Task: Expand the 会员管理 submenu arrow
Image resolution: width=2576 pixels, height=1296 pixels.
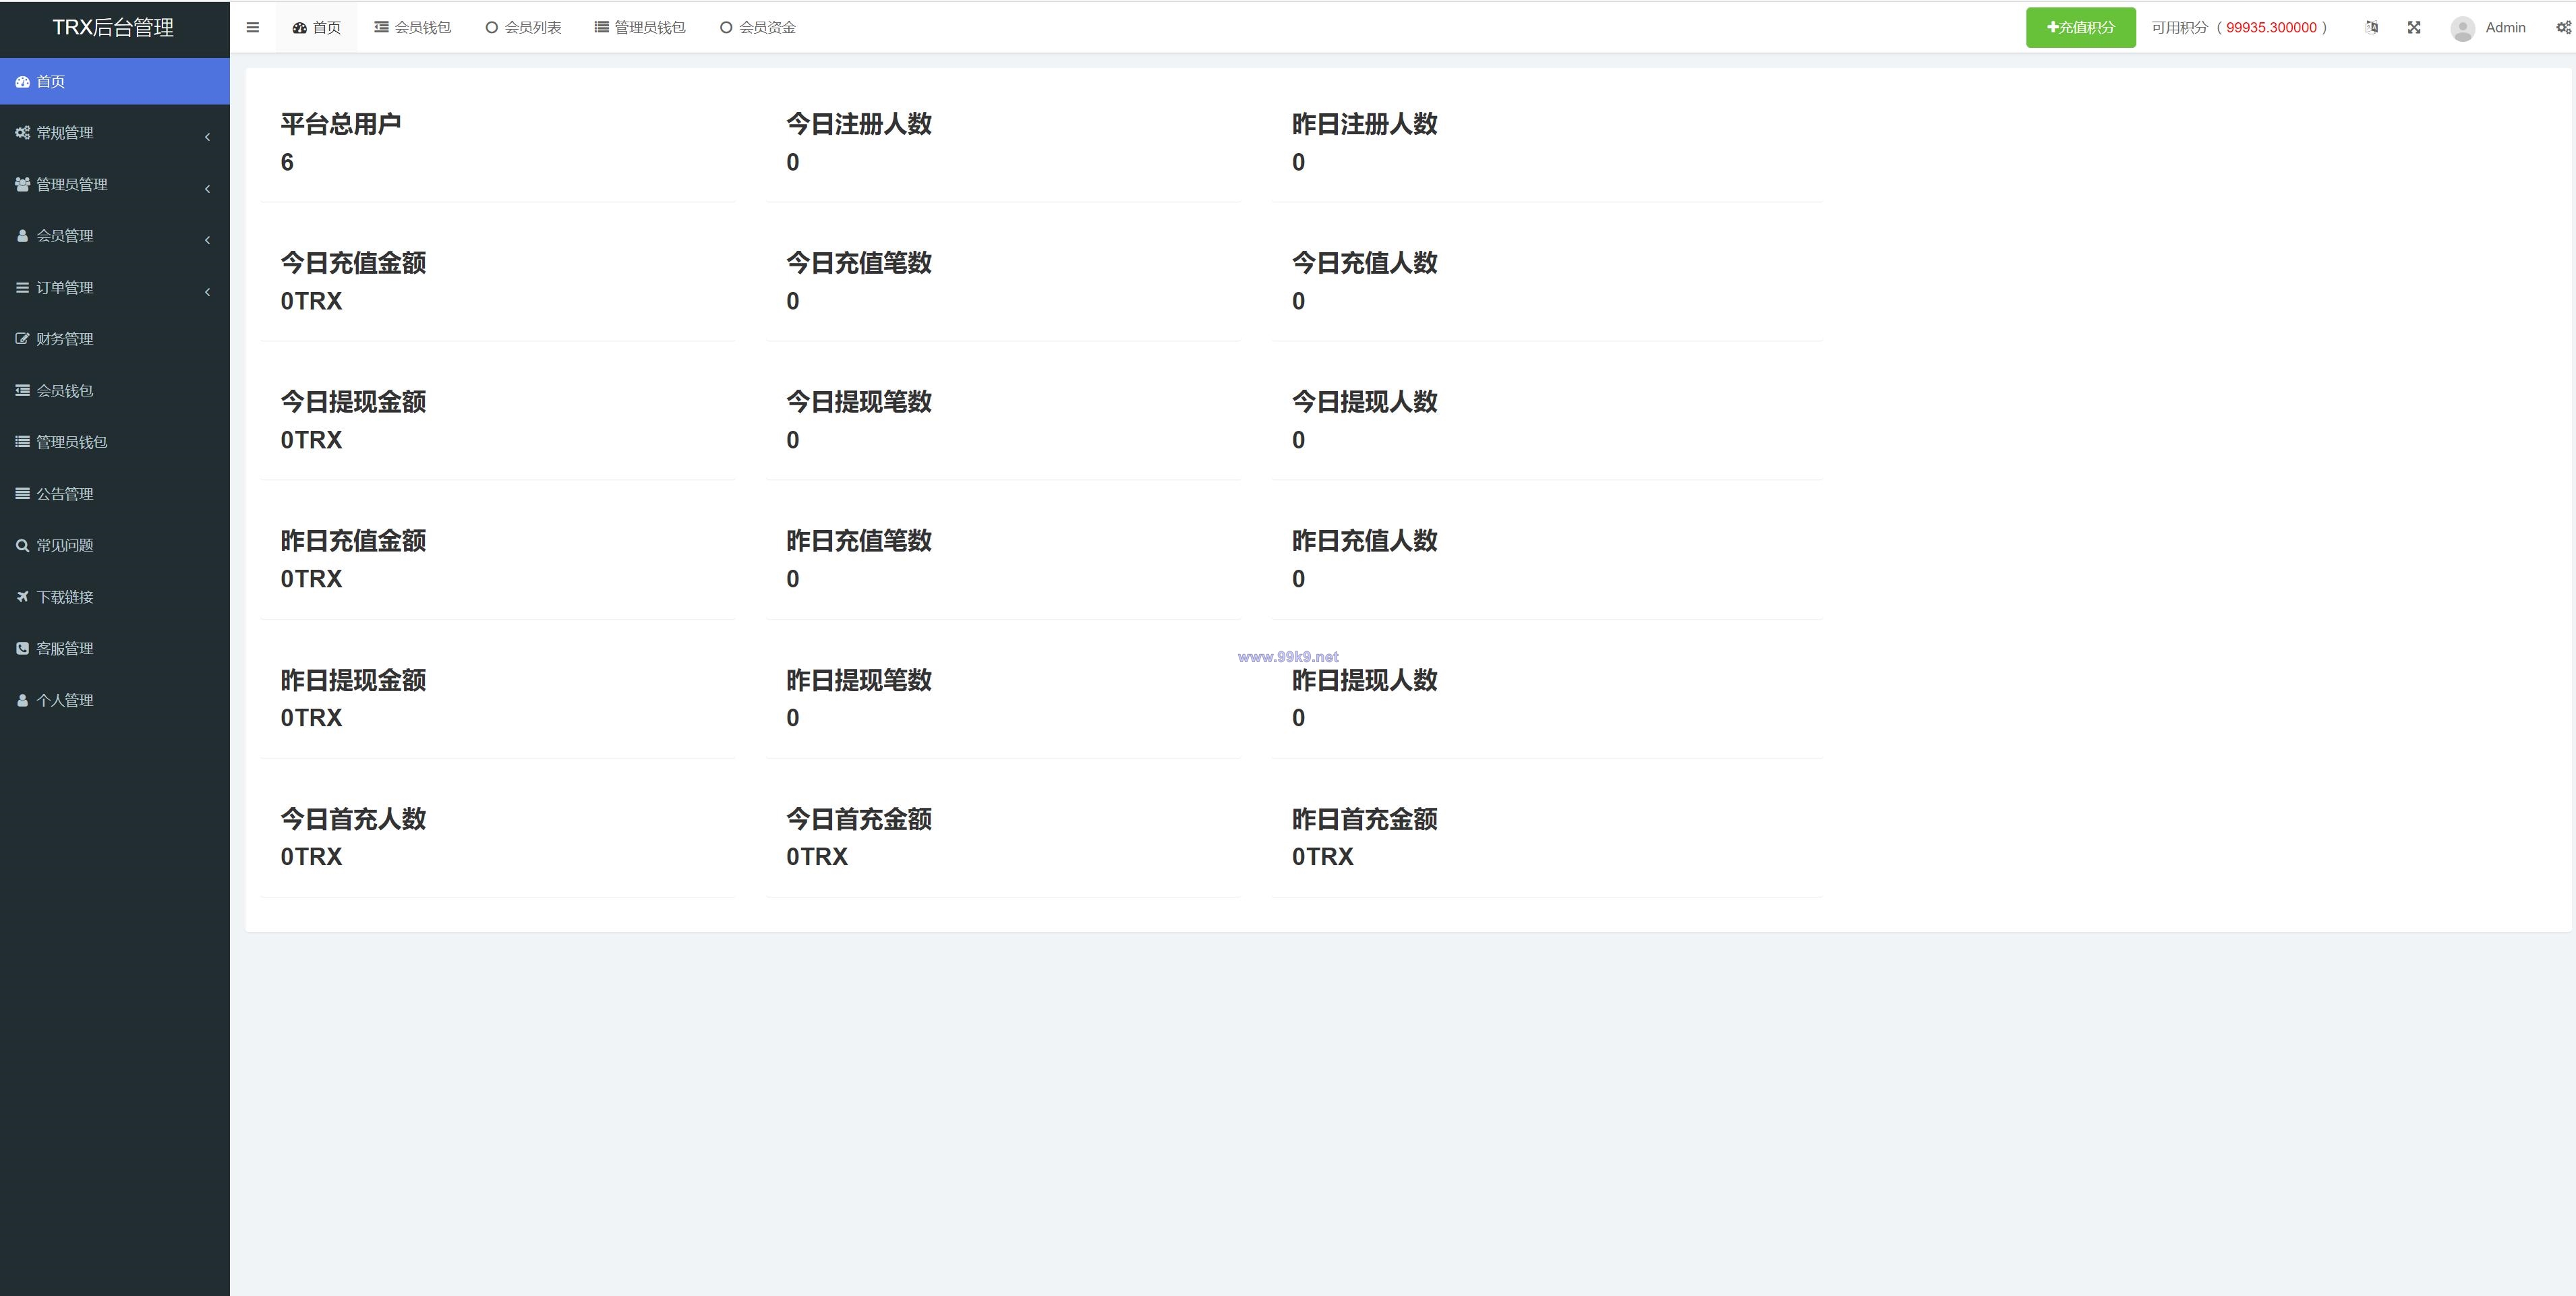Action: [x=207, y=240]
